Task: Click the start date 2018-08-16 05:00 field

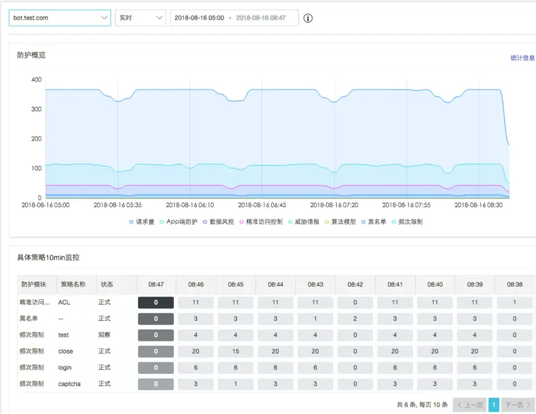Action: click(x=199, y=18)
